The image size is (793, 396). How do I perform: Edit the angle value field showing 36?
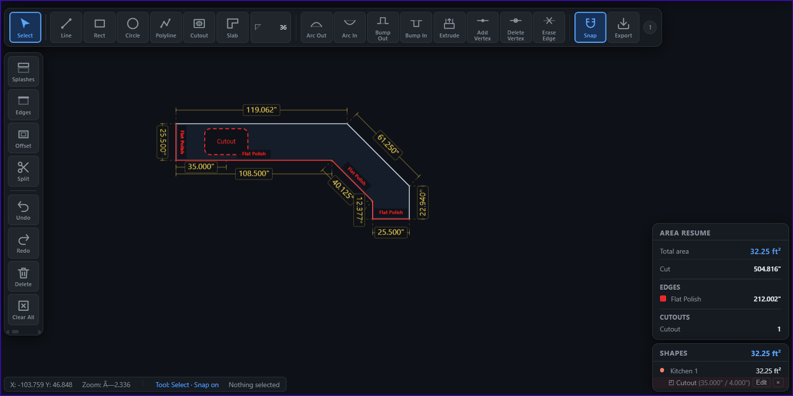tap(271, 28)
